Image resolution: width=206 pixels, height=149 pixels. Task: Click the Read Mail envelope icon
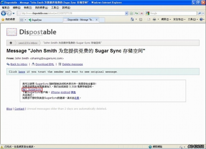pos(149,19)
